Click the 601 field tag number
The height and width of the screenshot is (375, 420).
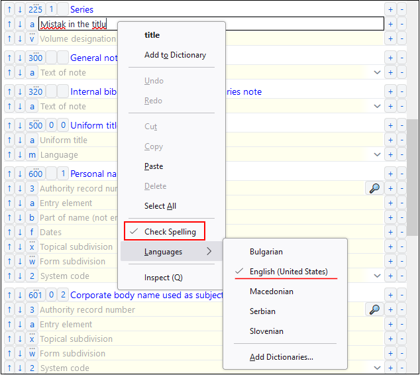tap(35, 295)
